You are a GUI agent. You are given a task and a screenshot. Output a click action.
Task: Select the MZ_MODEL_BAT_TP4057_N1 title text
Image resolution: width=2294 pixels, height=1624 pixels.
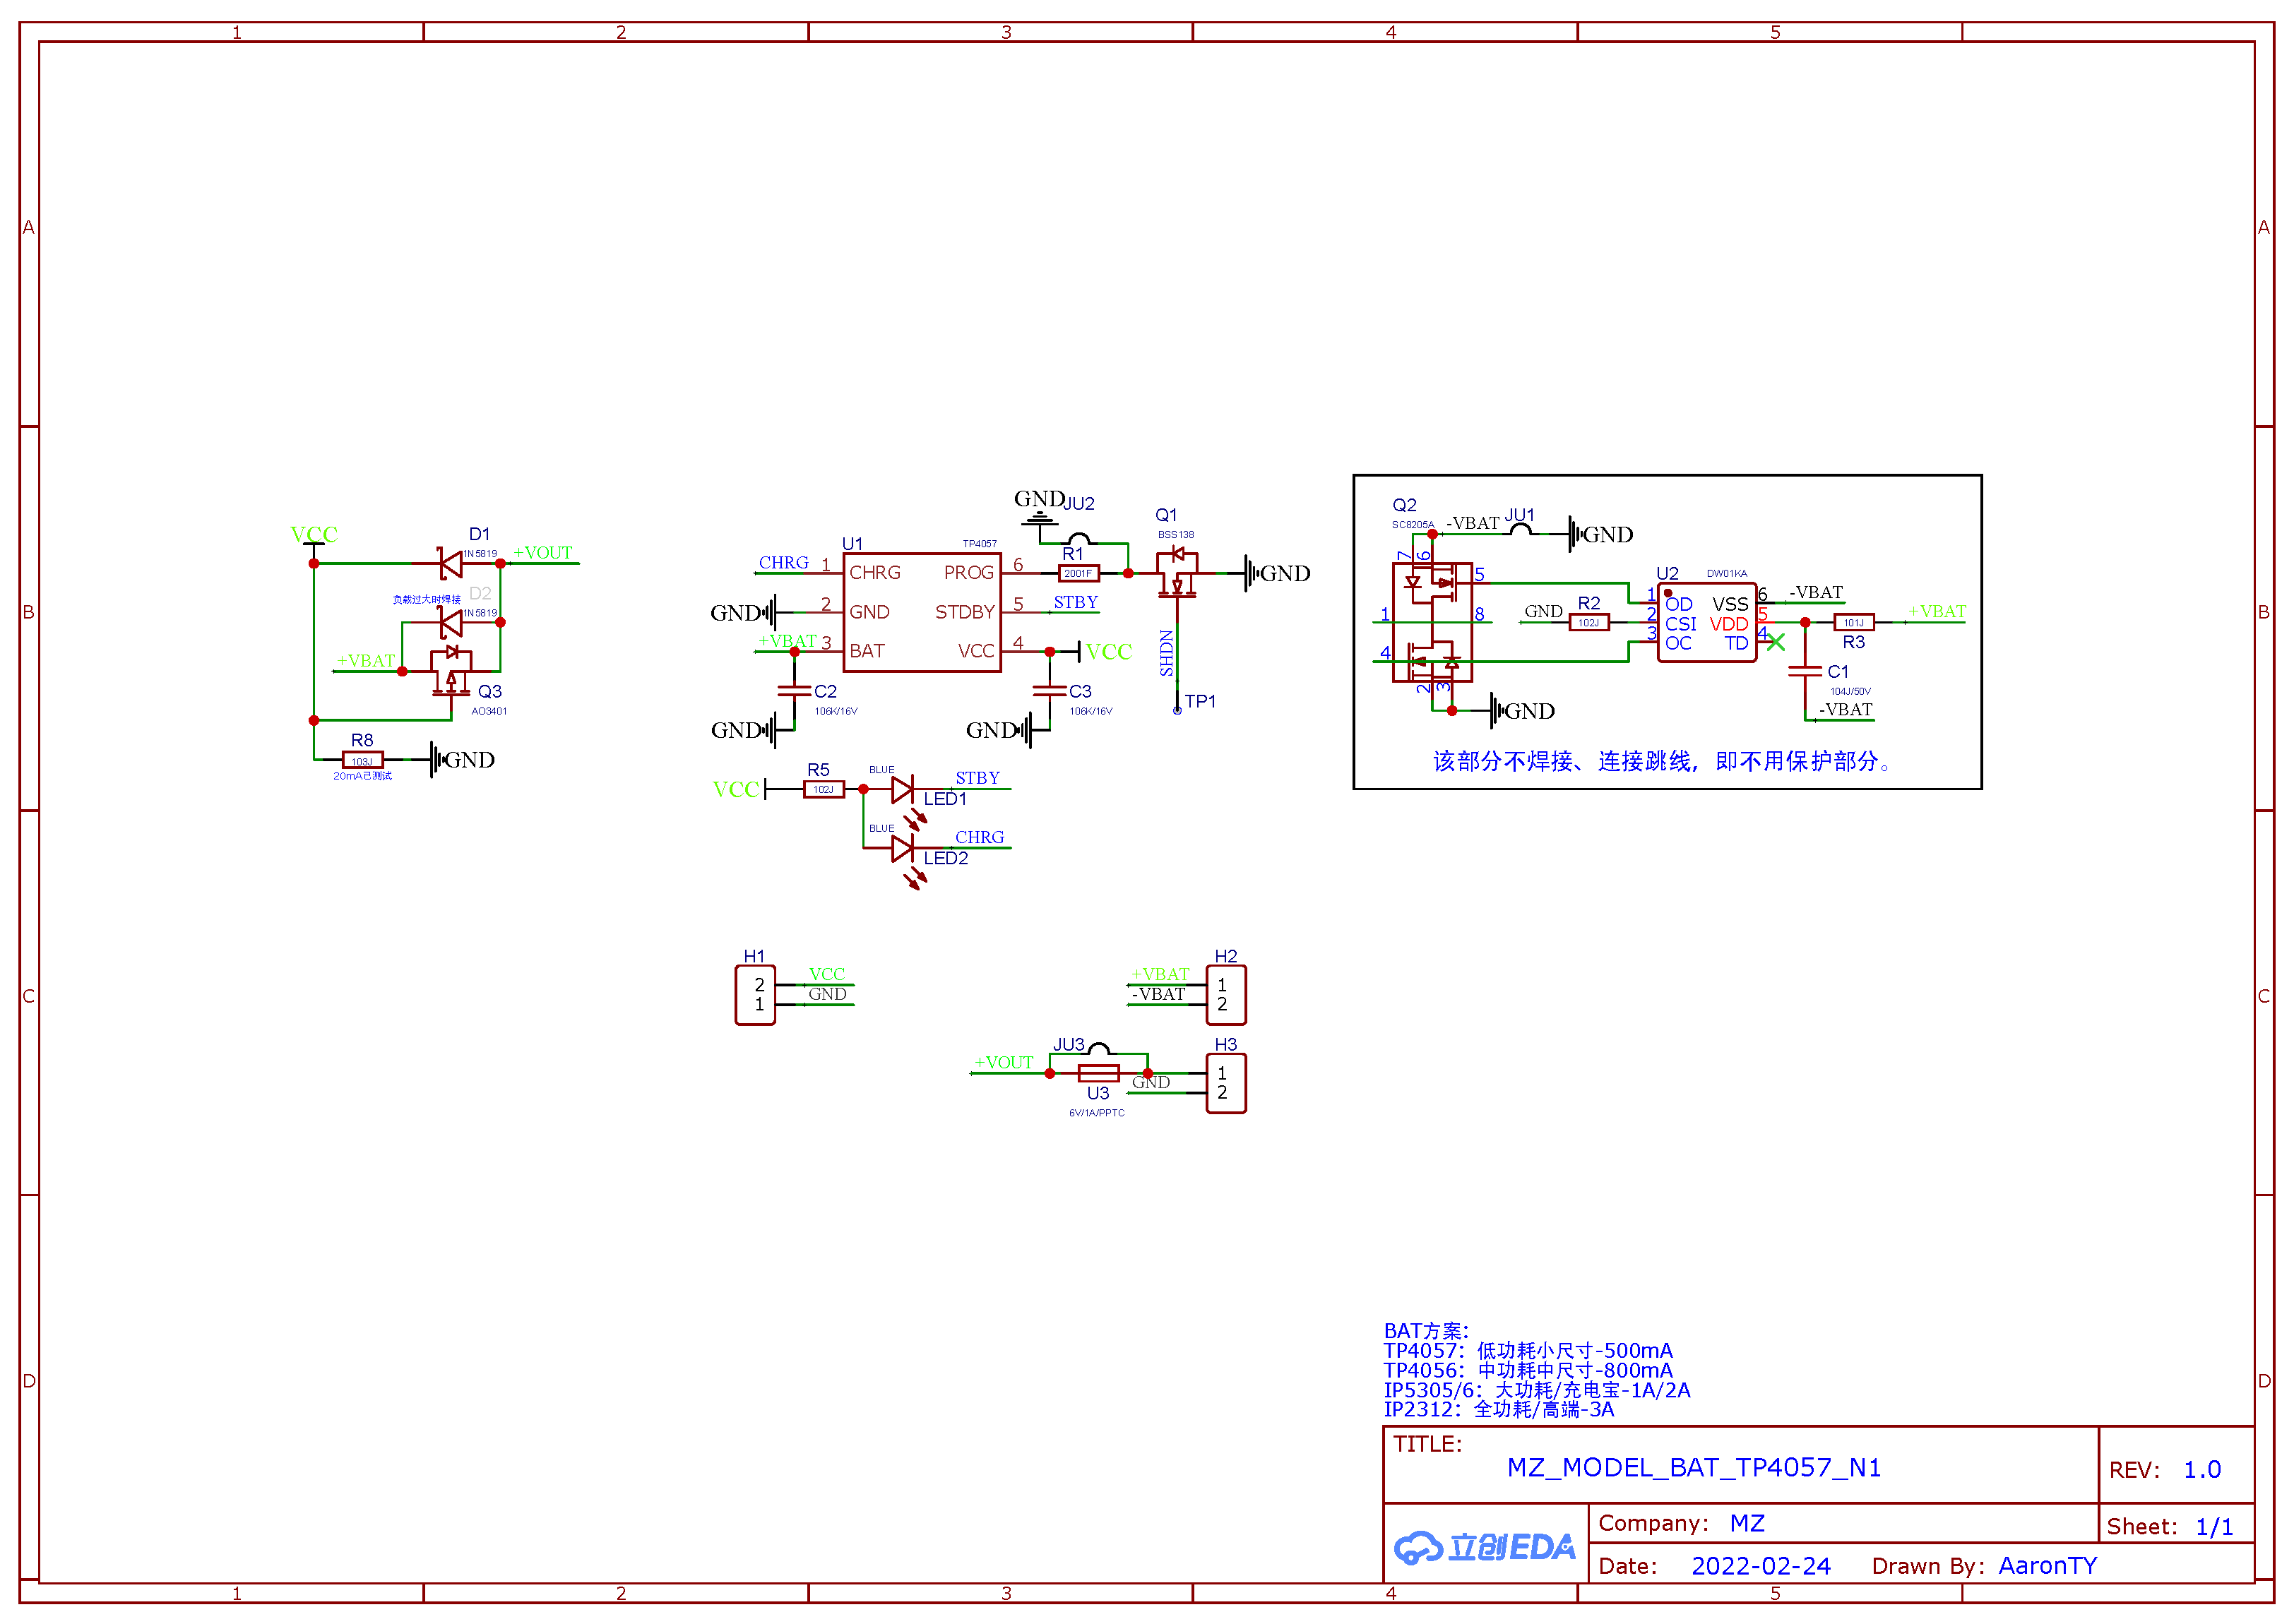[1693, 1467]
